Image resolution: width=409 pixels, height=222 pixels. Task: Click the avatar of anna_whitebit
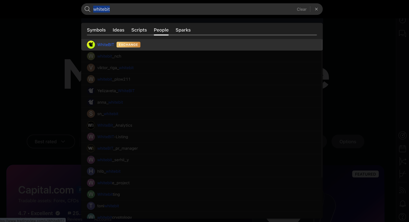91,102
